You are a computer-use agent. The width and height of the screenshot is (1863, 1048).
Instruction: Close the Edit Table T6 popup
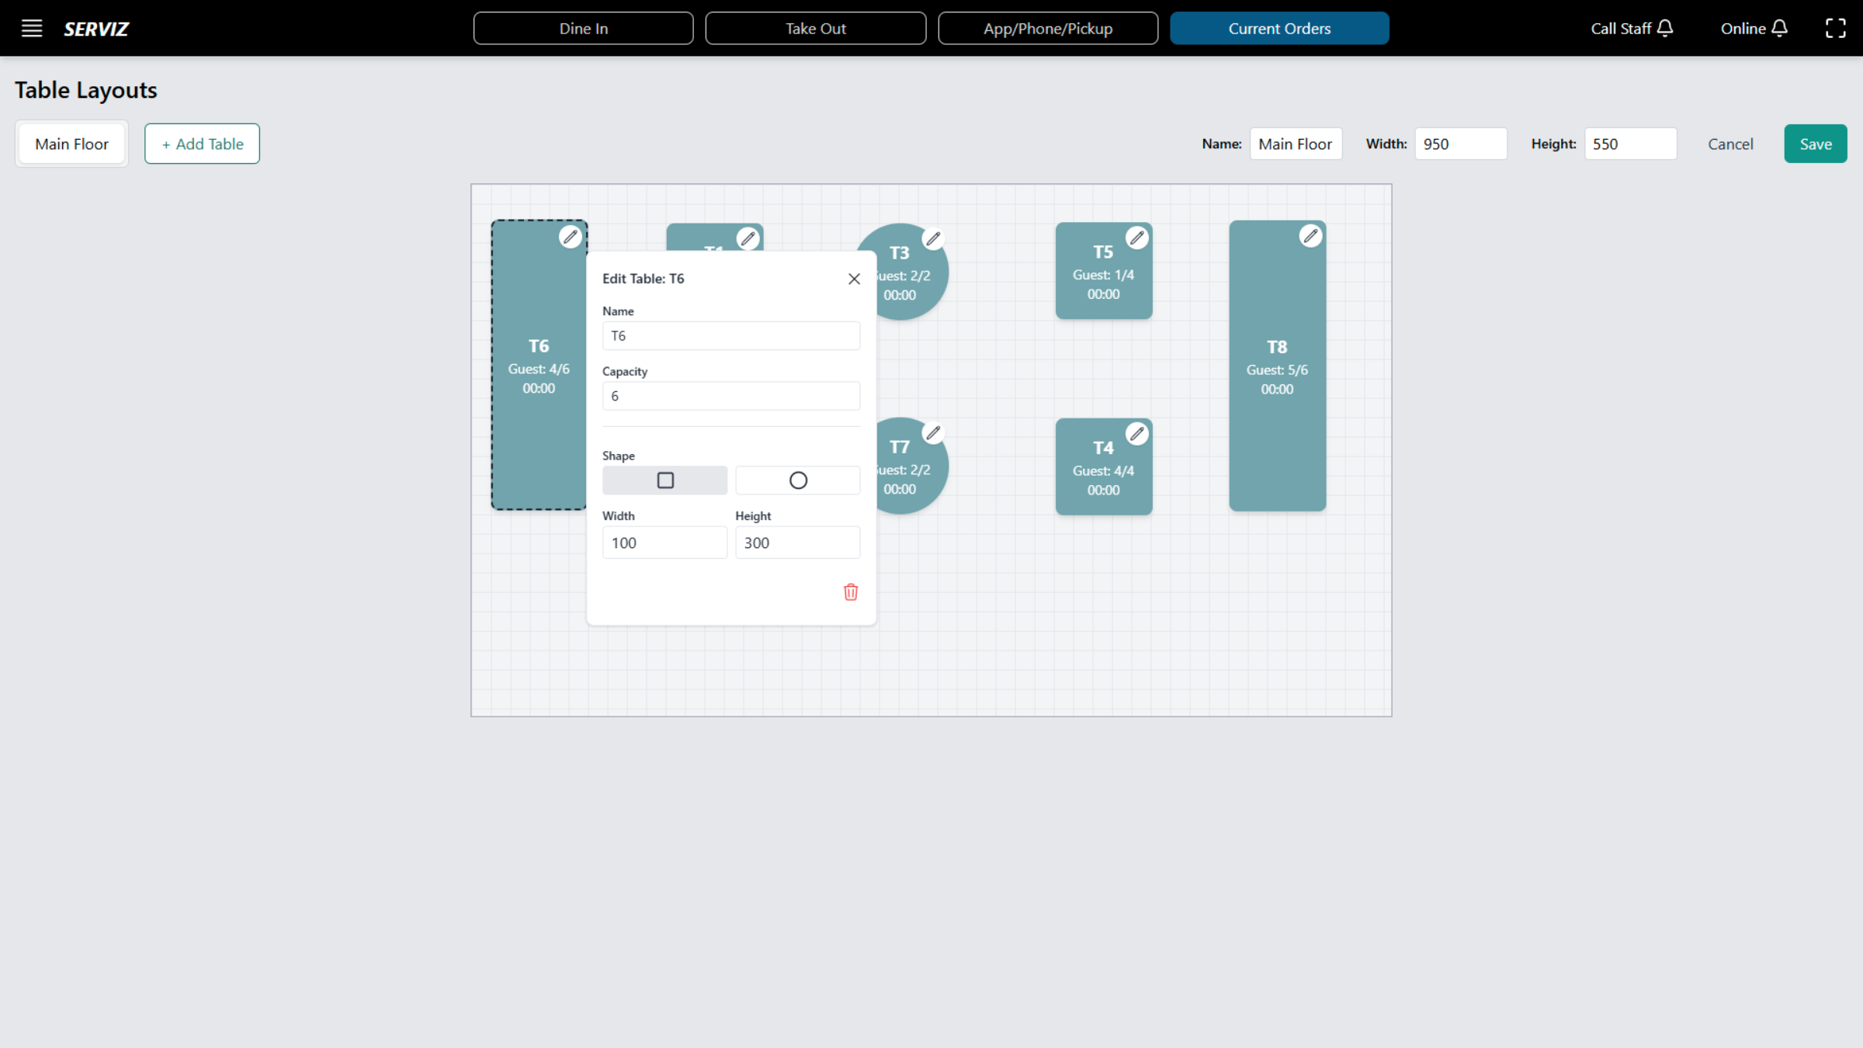[854, 279]
